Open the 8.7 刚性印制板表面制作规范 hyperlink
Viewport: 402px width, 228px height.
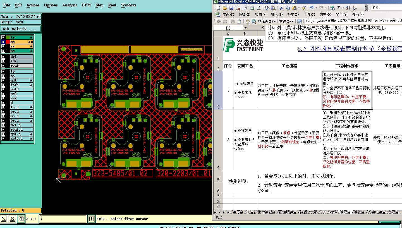tap(350, 49)
